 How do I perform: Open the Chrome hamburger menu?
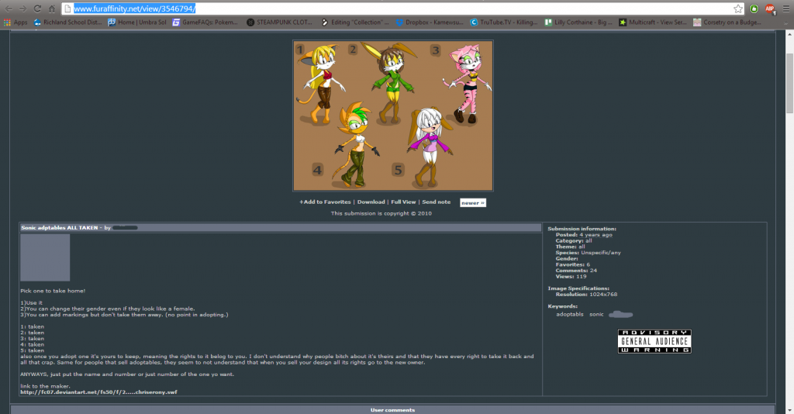coord(786,9)
